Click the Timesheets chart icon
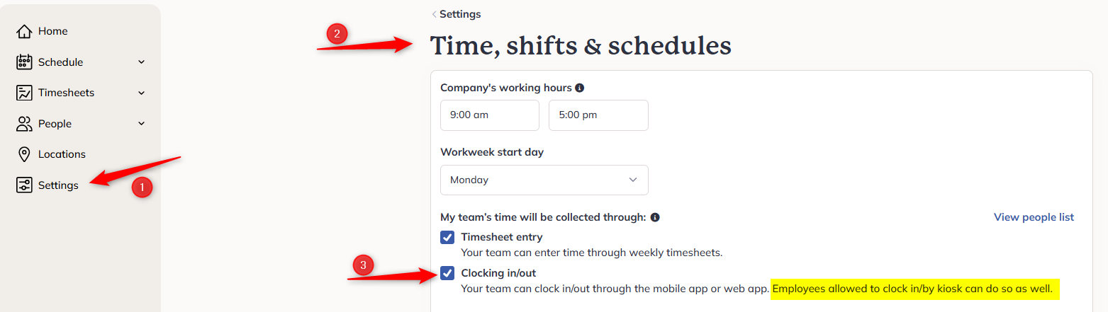1108x312 pixels. point(24,93)
